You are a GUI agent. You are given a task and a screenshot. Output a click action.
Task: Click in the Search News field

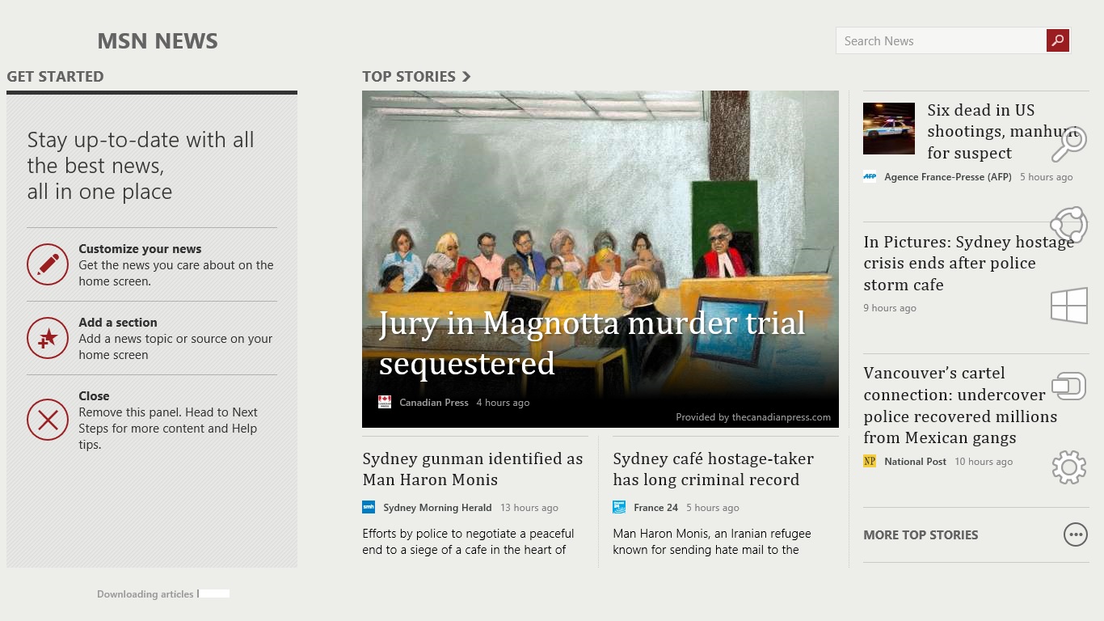(x=942, y=40)
